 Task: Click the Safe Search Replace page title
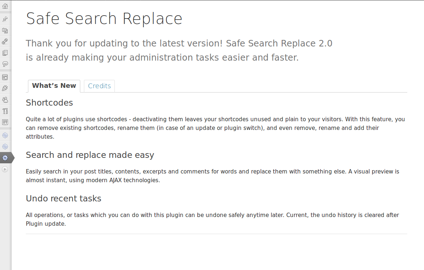(x=104, y=19)
